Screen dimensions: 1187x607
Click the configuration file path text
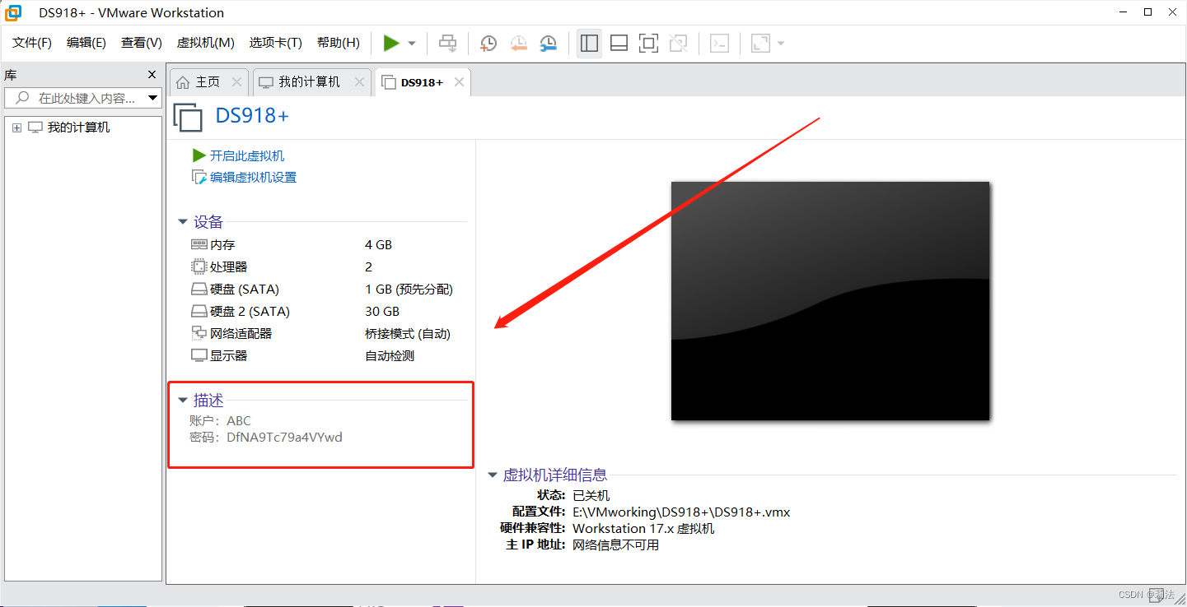point(681,512)
